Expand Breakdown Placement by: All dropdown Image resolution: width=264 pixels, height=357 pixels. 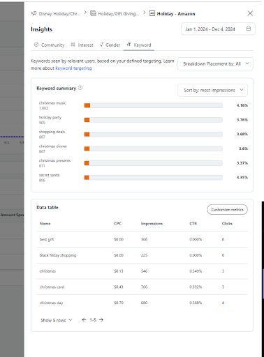(x=215, y=63)
